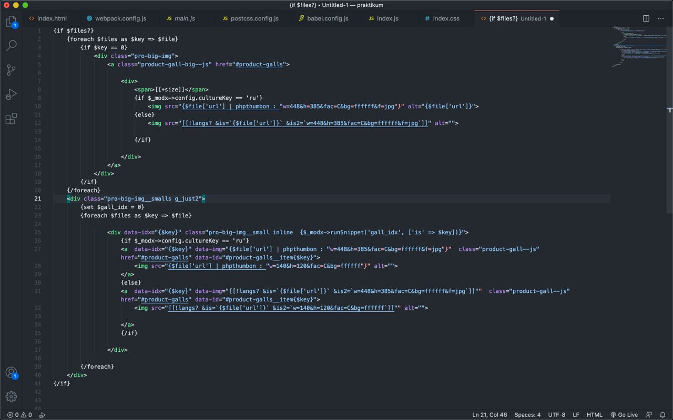The image size is (673, 420).
Task: Open the Search view icon
Action: pos(11,46)
